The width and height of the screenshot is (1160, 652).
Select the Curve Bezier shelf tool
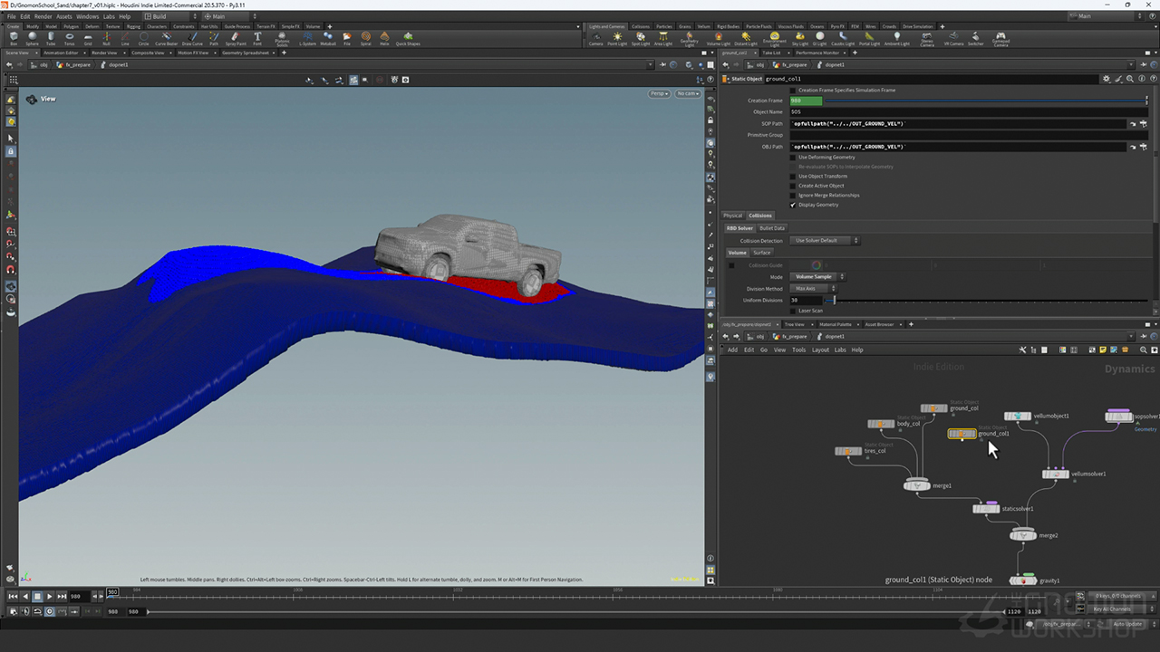[167, 38]
